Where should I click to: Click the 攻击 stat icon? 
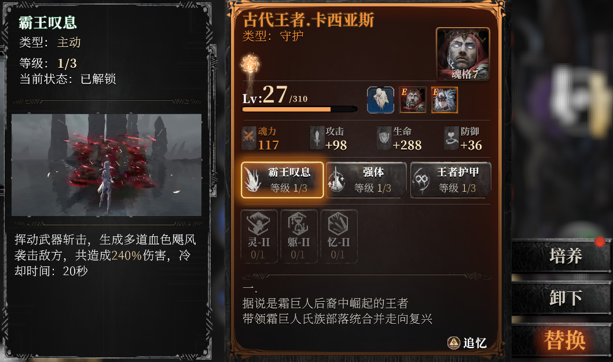pos(316,138)
